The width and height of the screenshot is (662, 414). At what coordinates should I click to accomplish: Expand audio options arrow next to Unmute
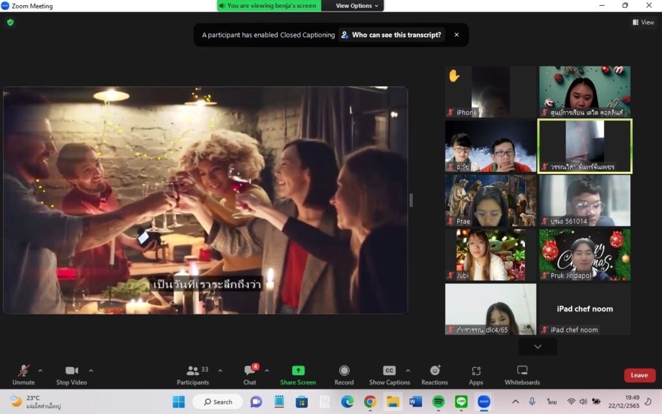click(x=40, y=371)
